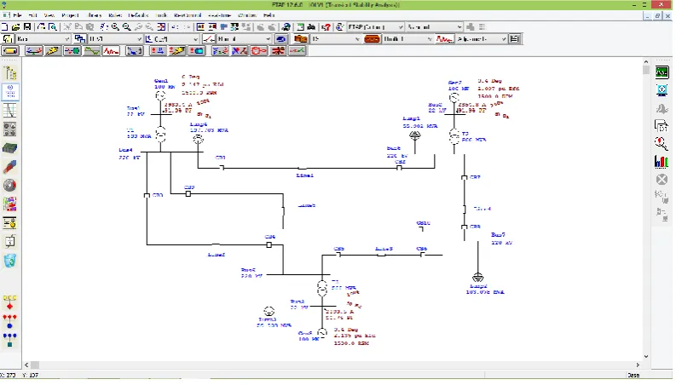
Task: Select Harmonic green waveform mode icon
Action: (92, 51)
